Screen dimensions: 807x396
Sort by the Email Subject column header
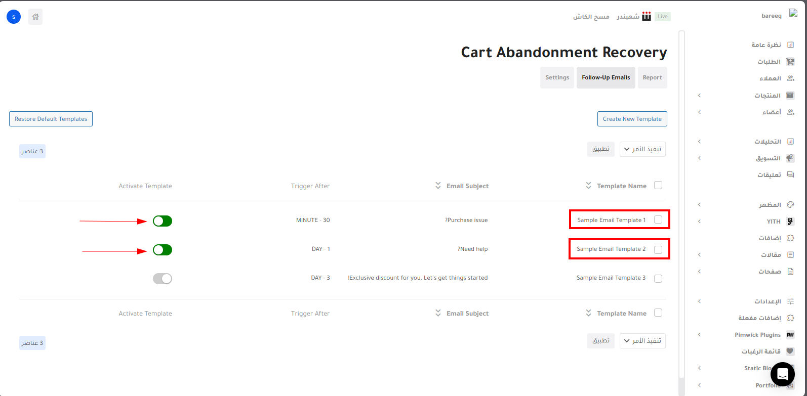pos(467,186)
